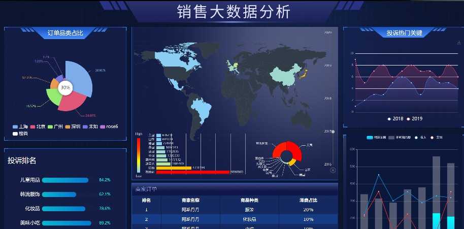Select the 2017 marker on the year timeline

[x=333, y=132]
